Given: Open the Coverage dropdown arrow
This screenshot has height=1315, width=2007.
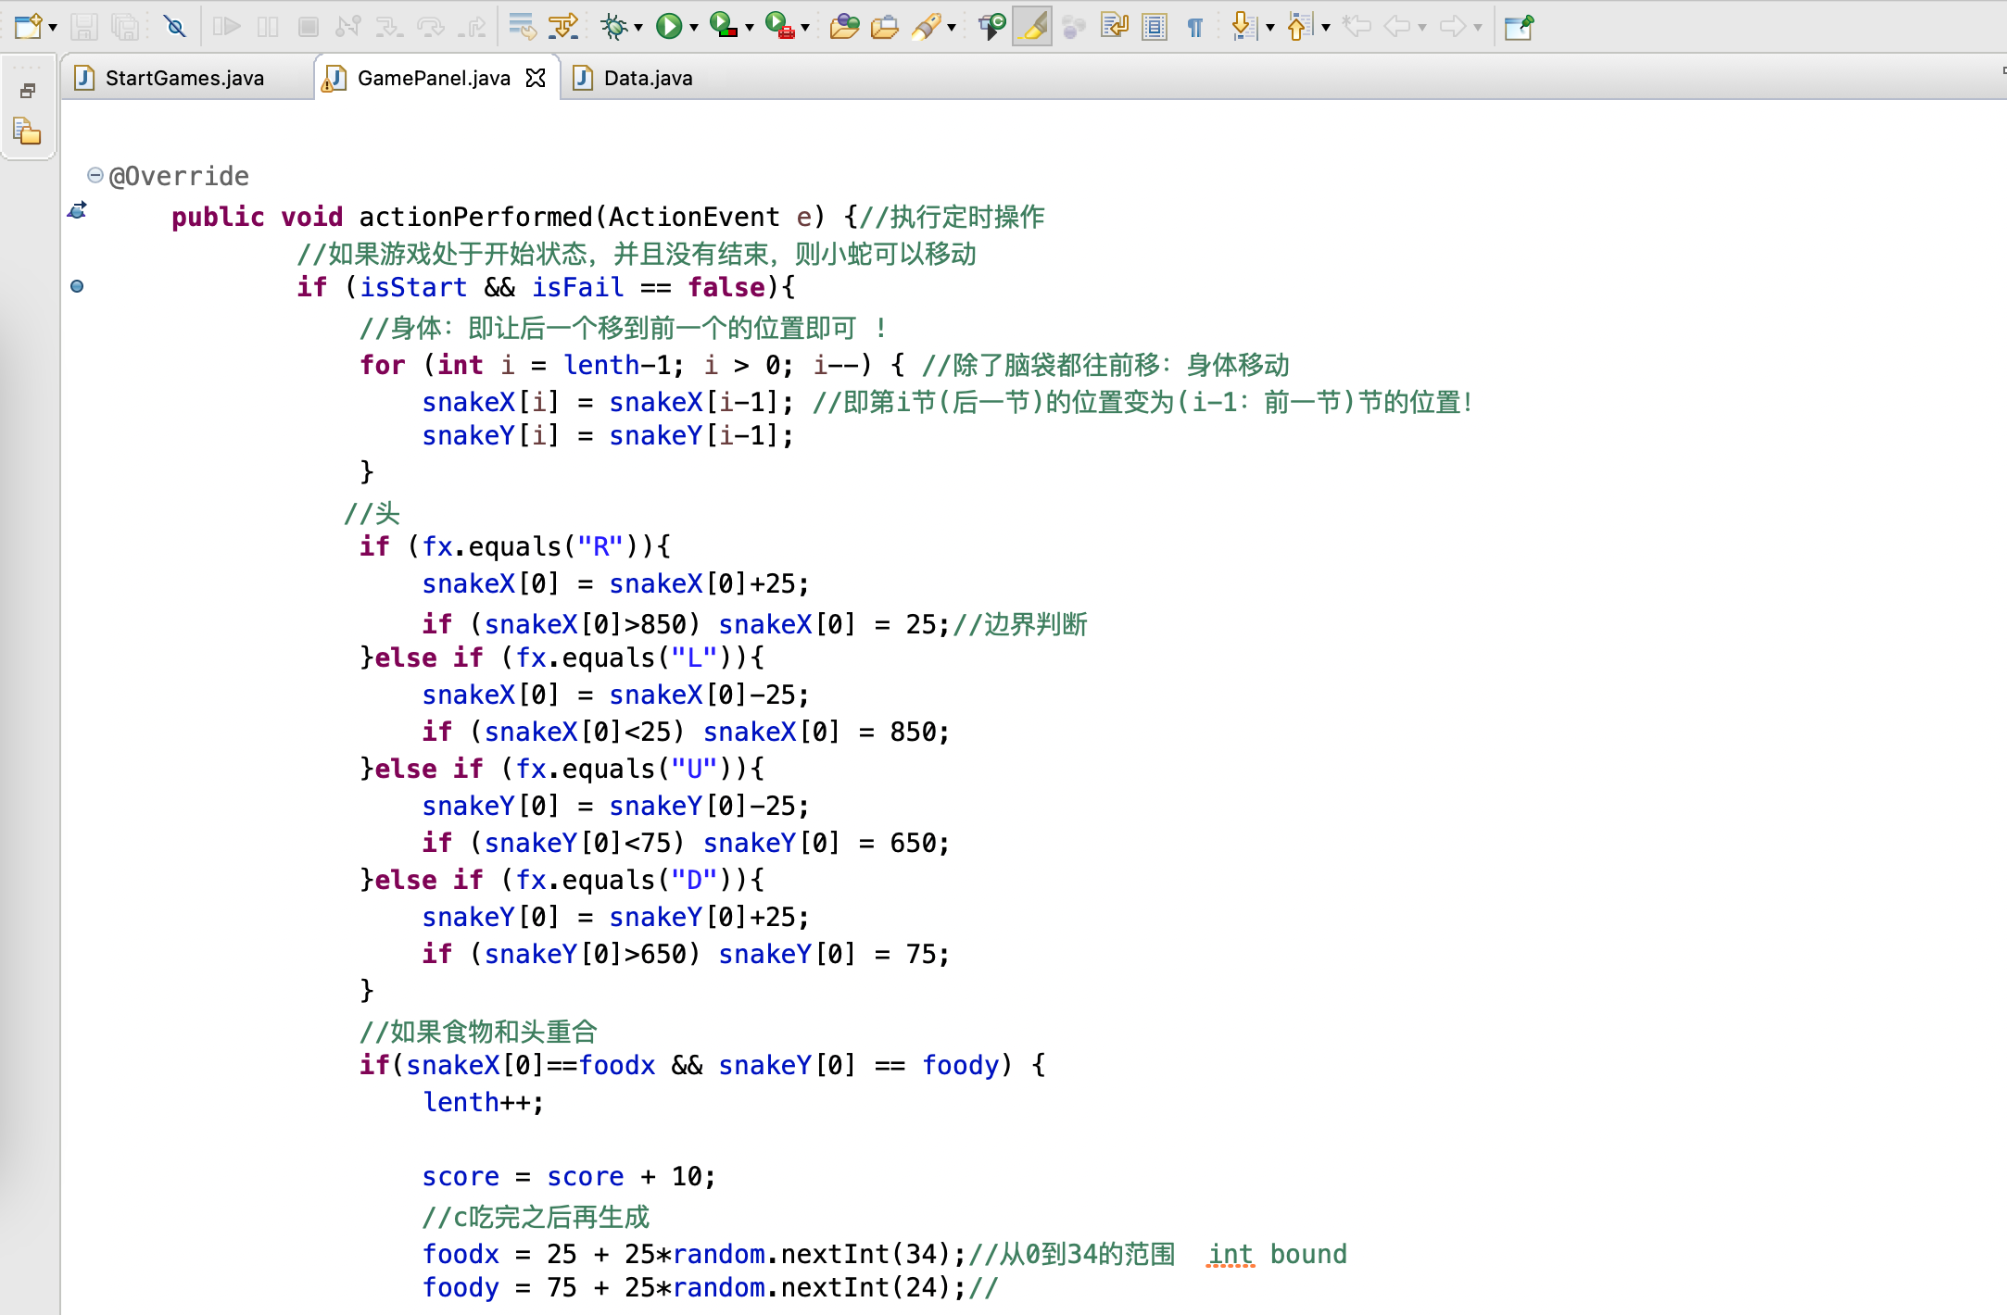Looking at the screenshot, I should [x=750, y=28].
